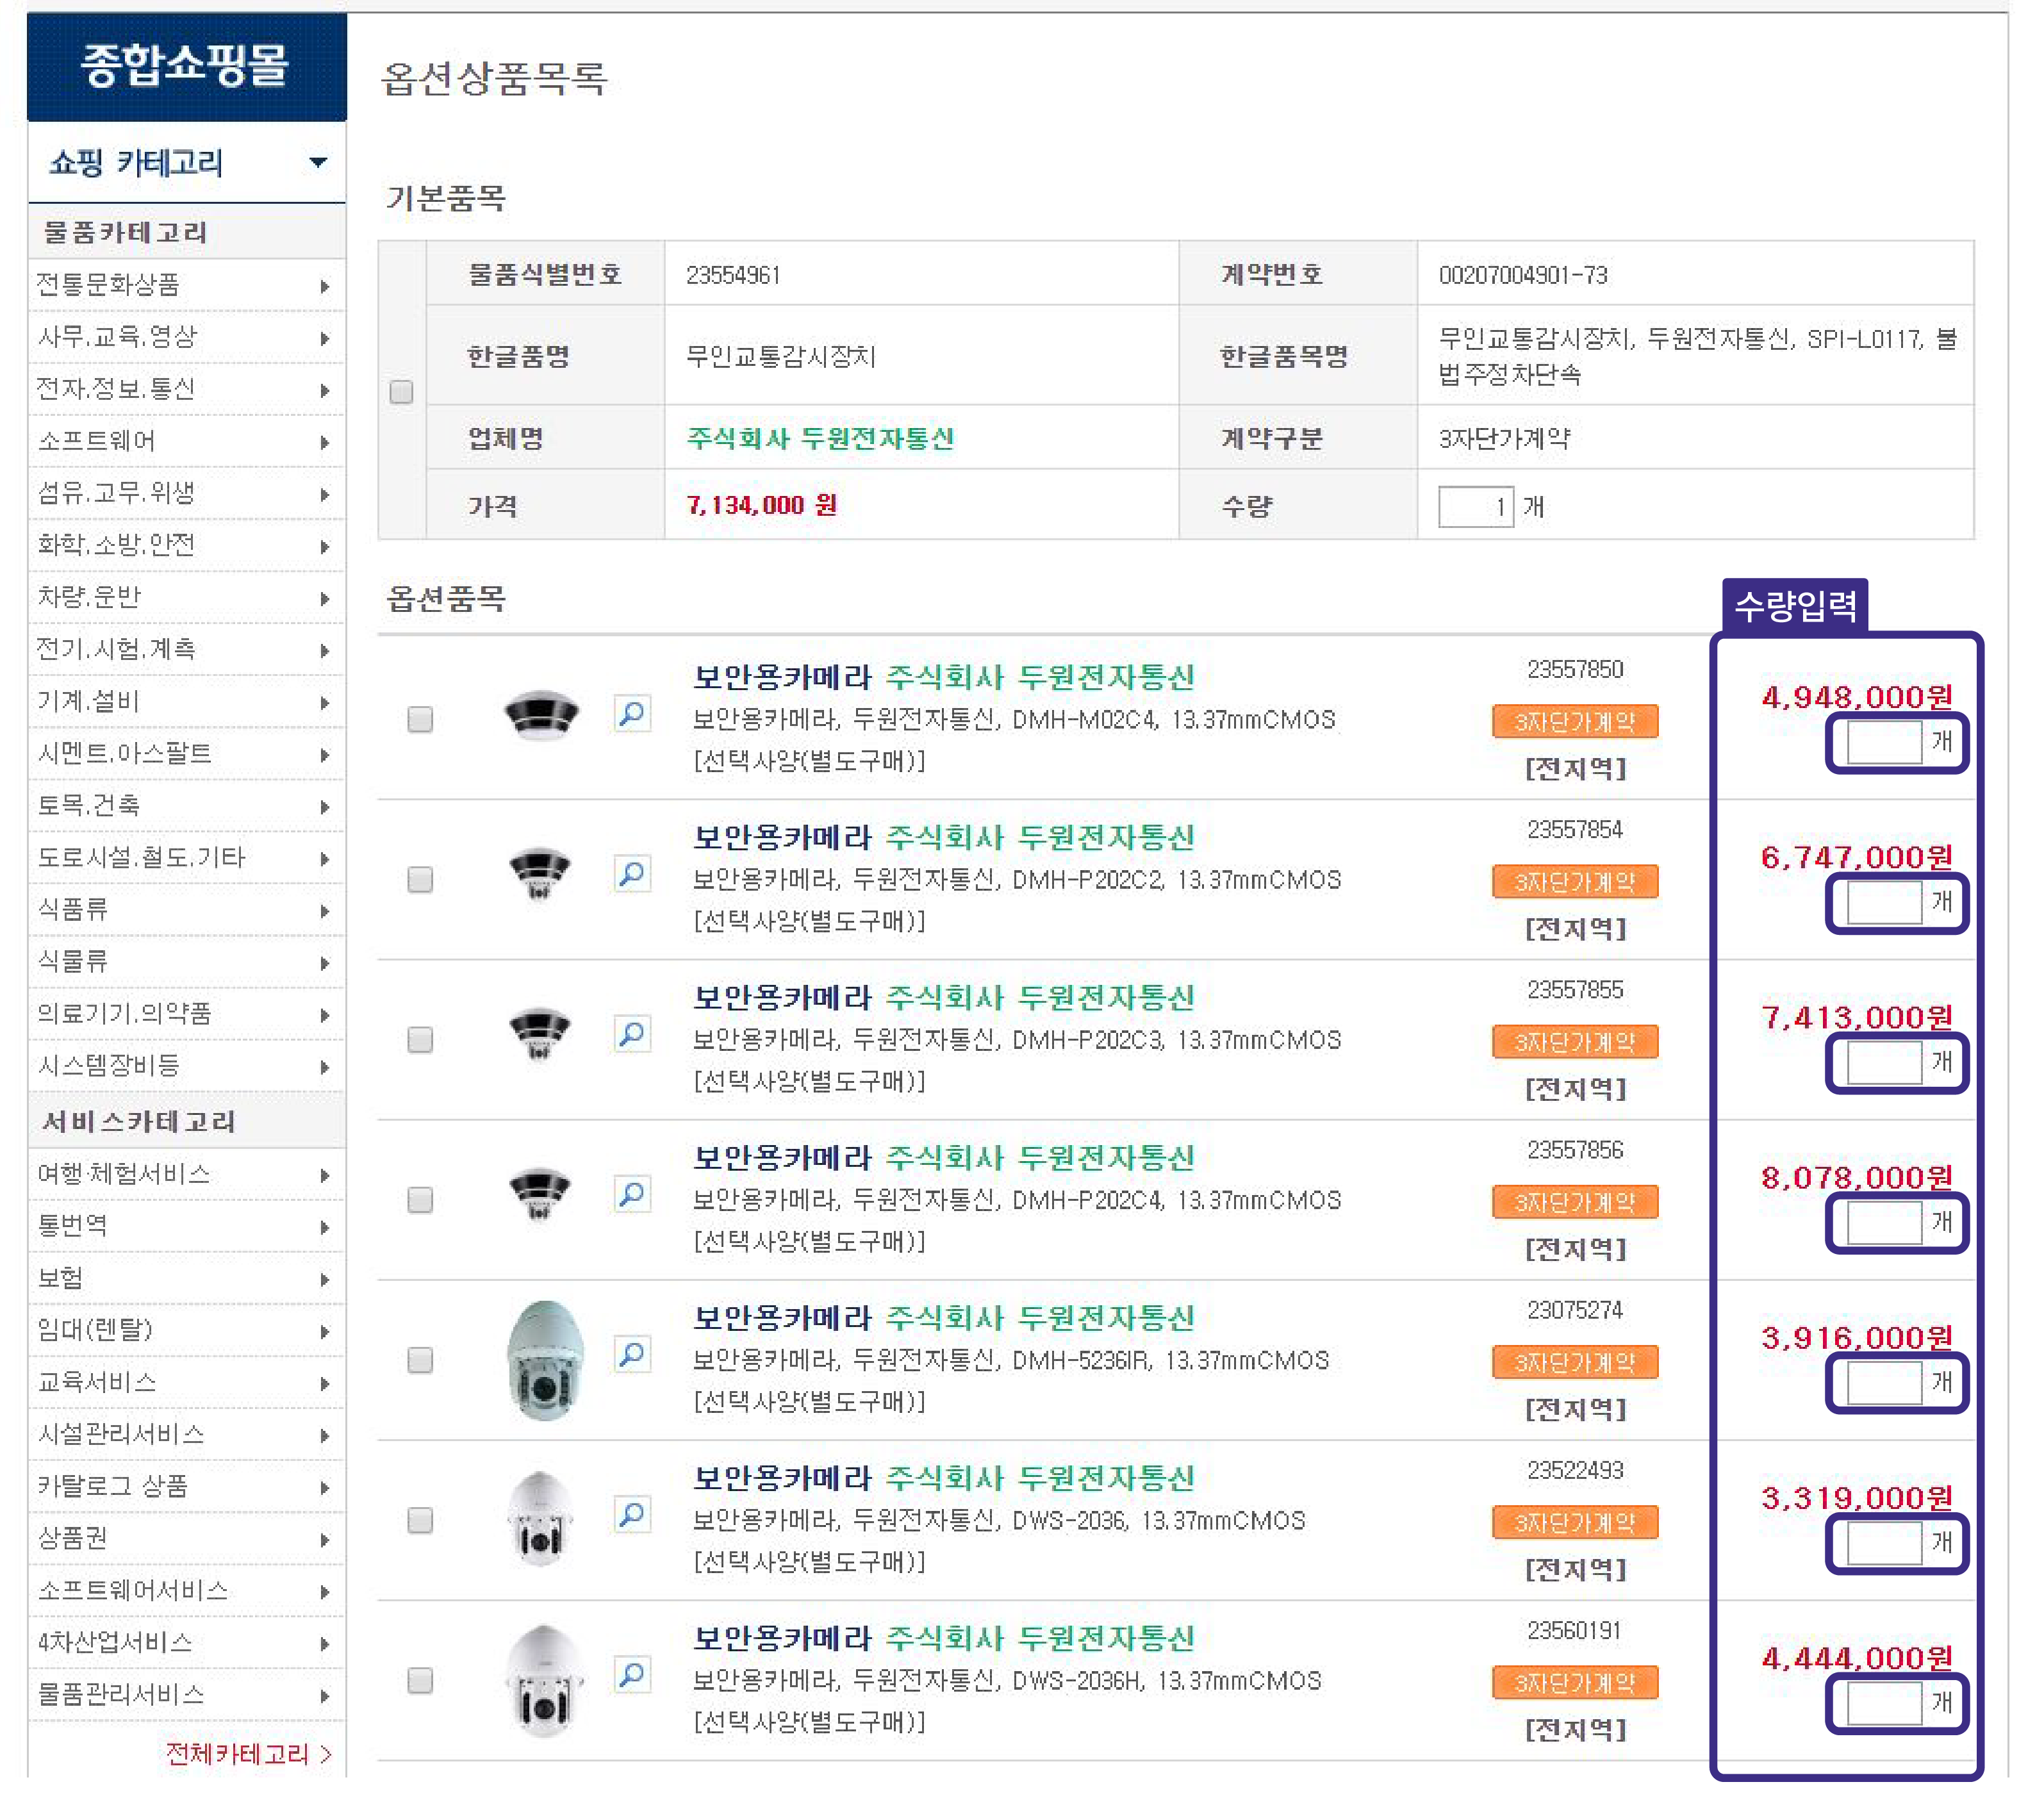Expand the 쇼핑 카테고리 dropdown arrow
This screenshot has width=2044, height=1798.
pos(318,162)
